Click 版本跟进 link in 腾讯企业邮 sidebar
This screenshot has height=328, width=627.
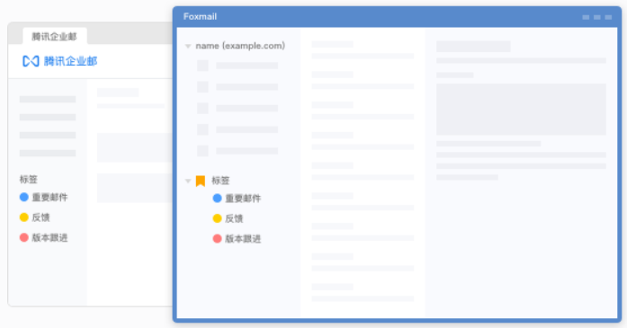point(49,237)
